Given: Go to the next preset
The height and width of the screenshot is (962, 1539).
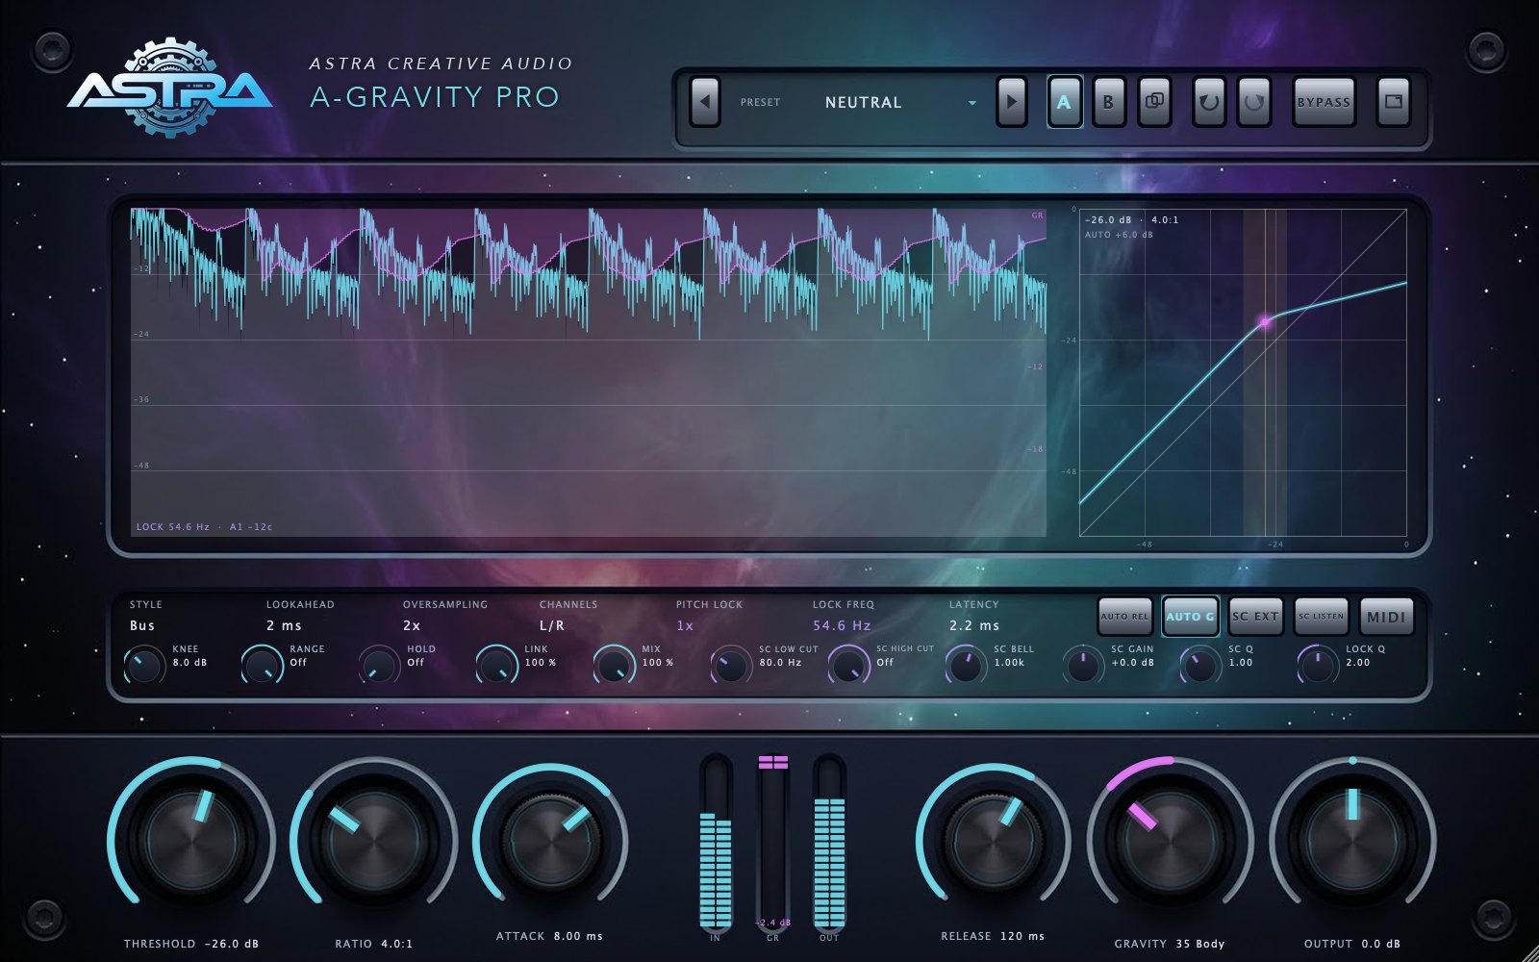Looking at the screenshot, I should (x=1011, y=102).
